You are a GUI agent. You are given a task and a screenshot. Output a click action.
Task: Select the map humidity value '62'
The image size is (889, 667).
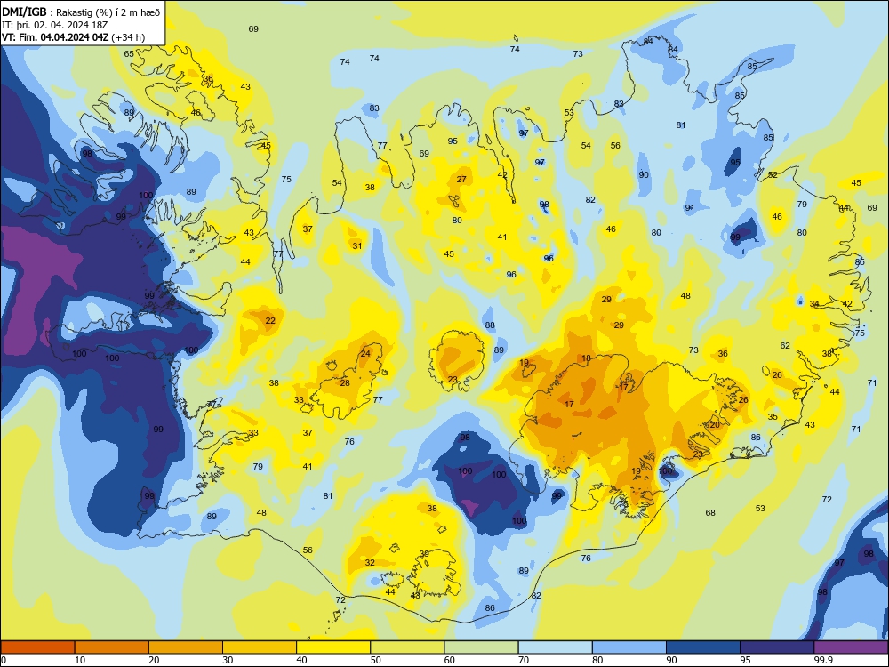pyautogui.click(x=785, y=345)
